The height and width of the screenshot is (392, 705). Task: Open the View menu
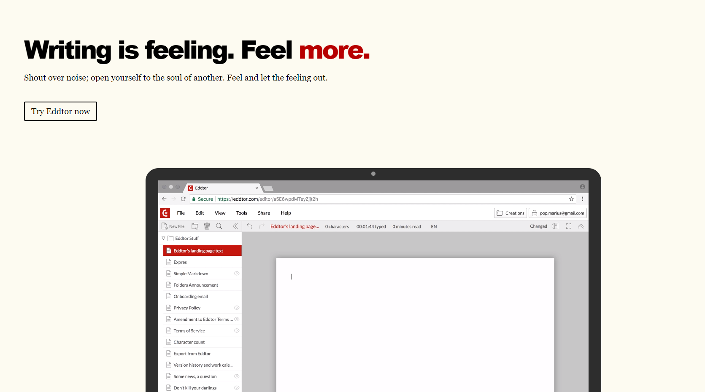(220, 213)
